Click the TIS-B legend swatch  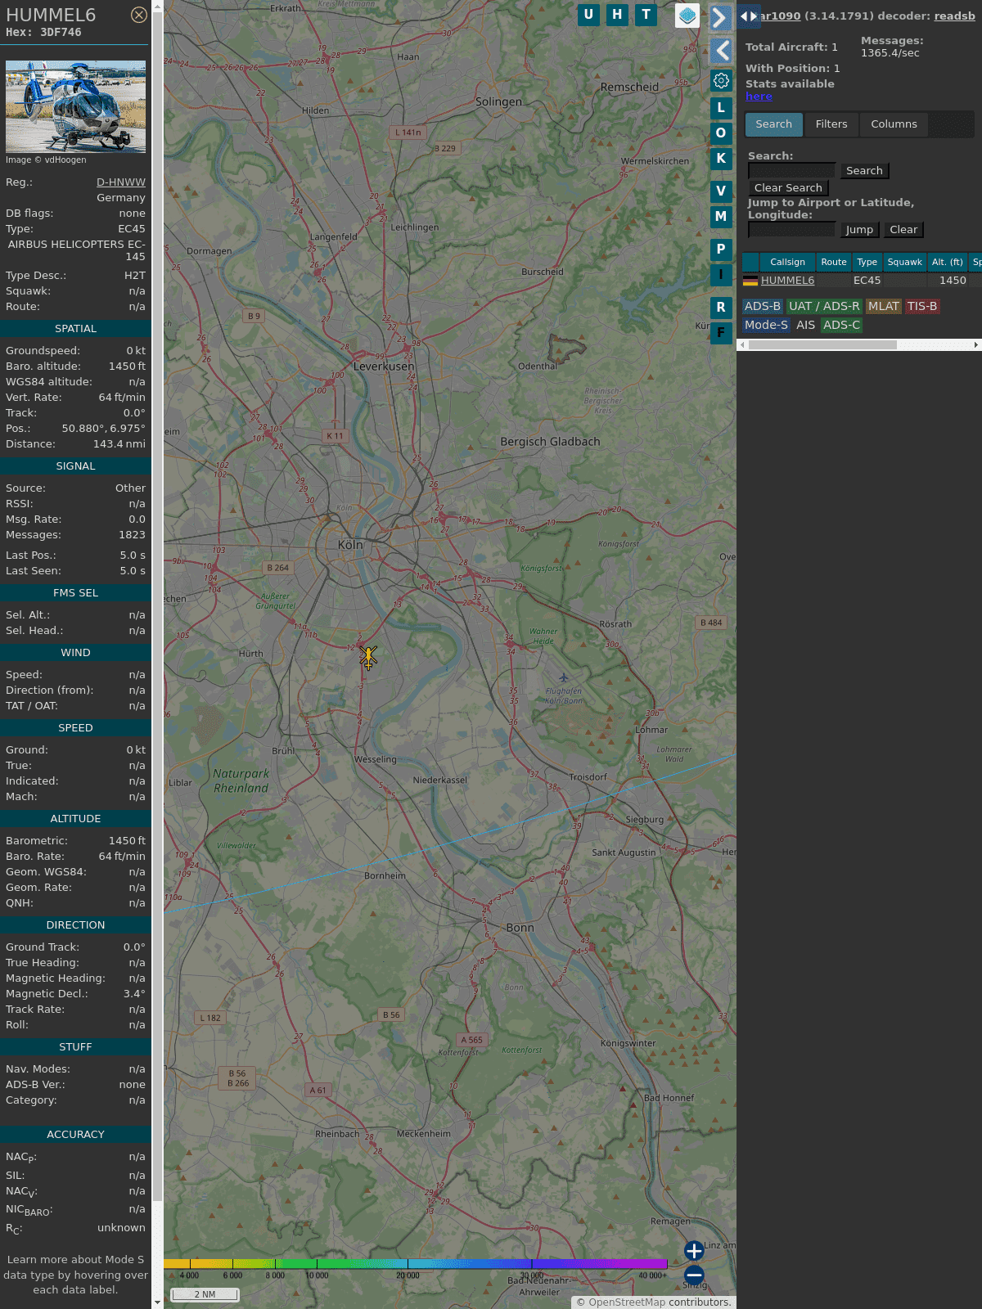pyautogui.click(x=922, y=307)
